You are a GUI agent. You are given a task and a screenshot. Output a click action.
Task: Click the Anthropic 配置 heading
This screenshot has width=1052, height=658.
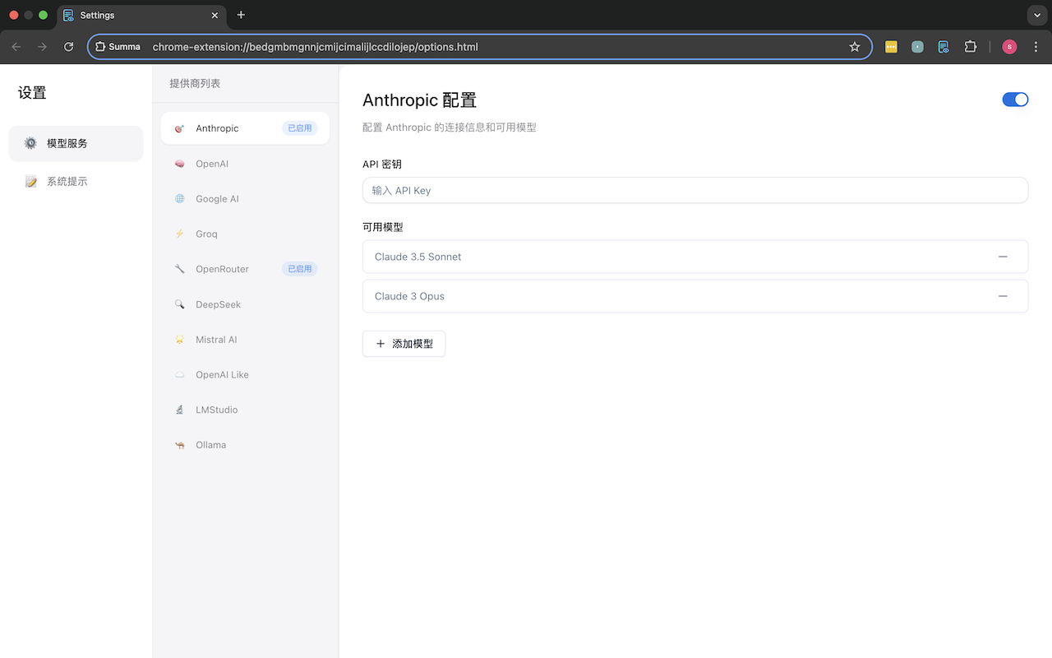[419, 100]
